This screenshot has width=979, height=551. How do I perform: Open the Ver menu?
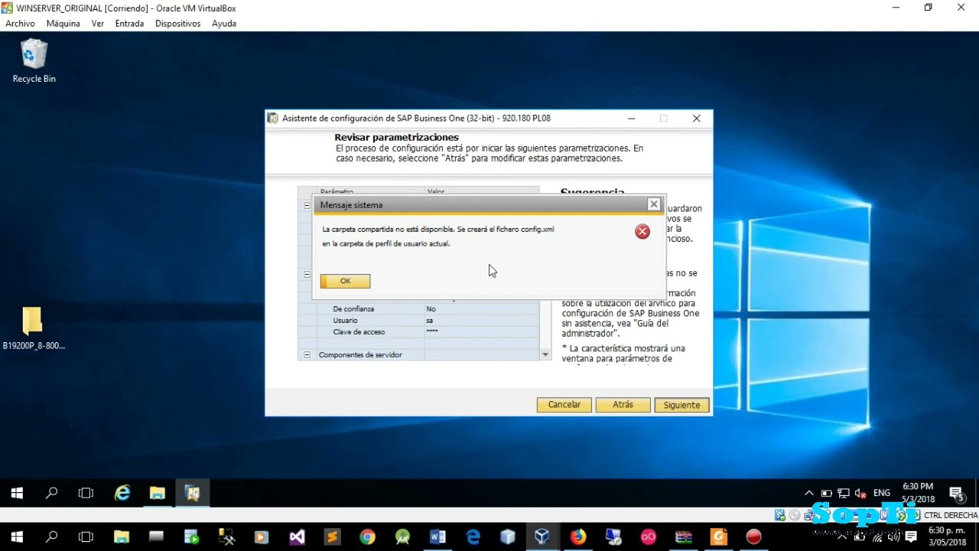coord(98,24)
